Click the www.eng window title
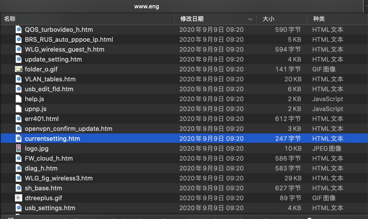Viewport: 368px width, 219px height. (147, 7)
